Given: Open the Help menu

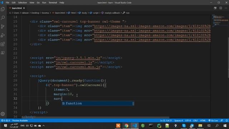Looking at the screenshot, I should coord(62,3).
